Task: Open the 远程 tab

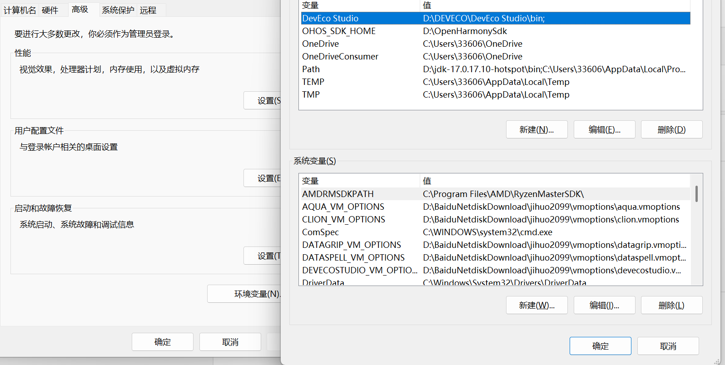Action: (x=148, y=10)
